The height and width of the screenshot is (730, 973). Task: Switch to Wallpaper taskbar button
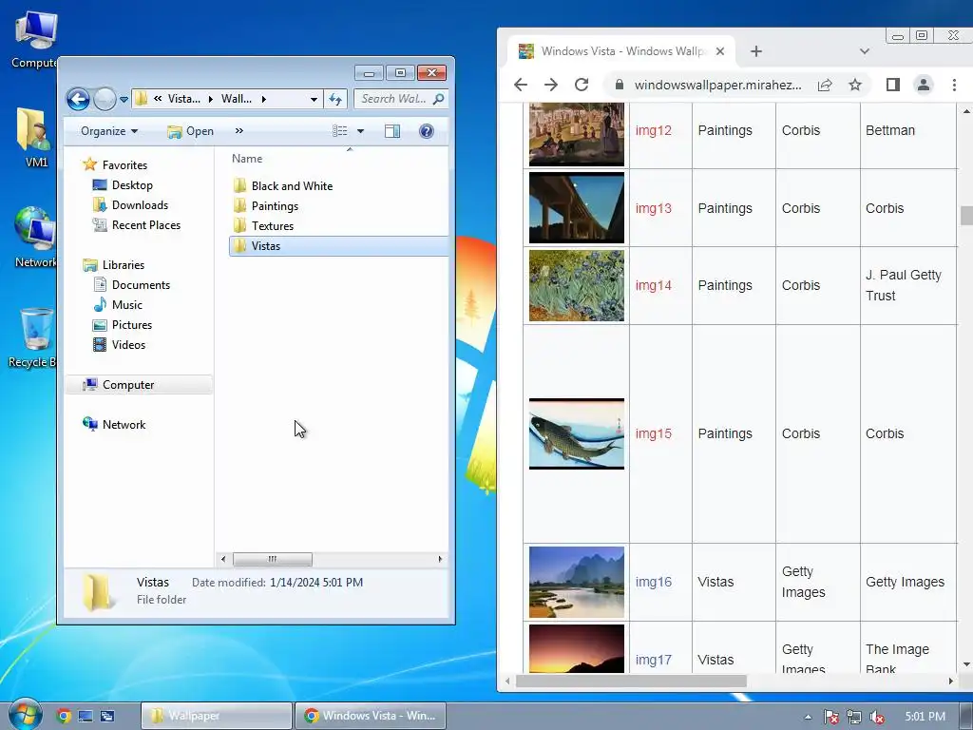click(216, 716)
